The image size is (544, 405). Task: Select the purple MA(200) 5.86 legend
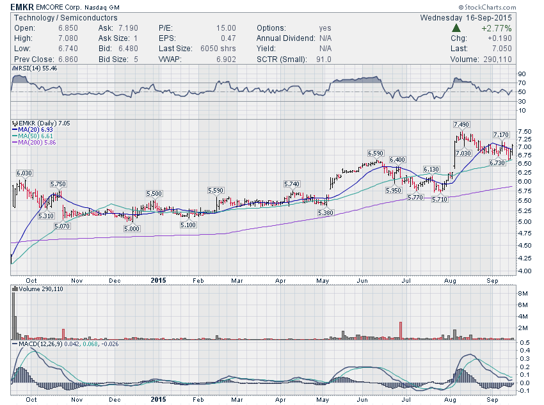[x=34, y=143]
